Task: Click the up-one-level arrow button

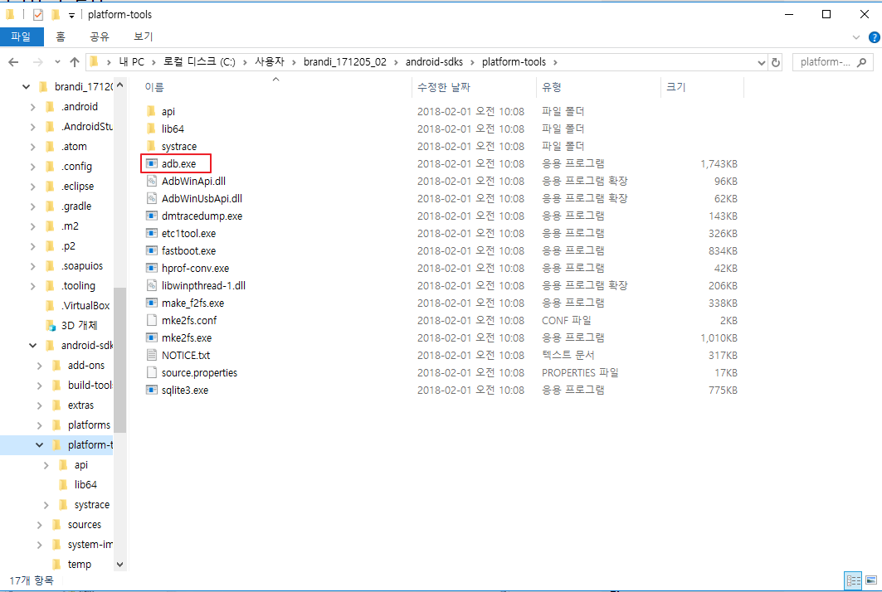Action: (x=75, y=62)
